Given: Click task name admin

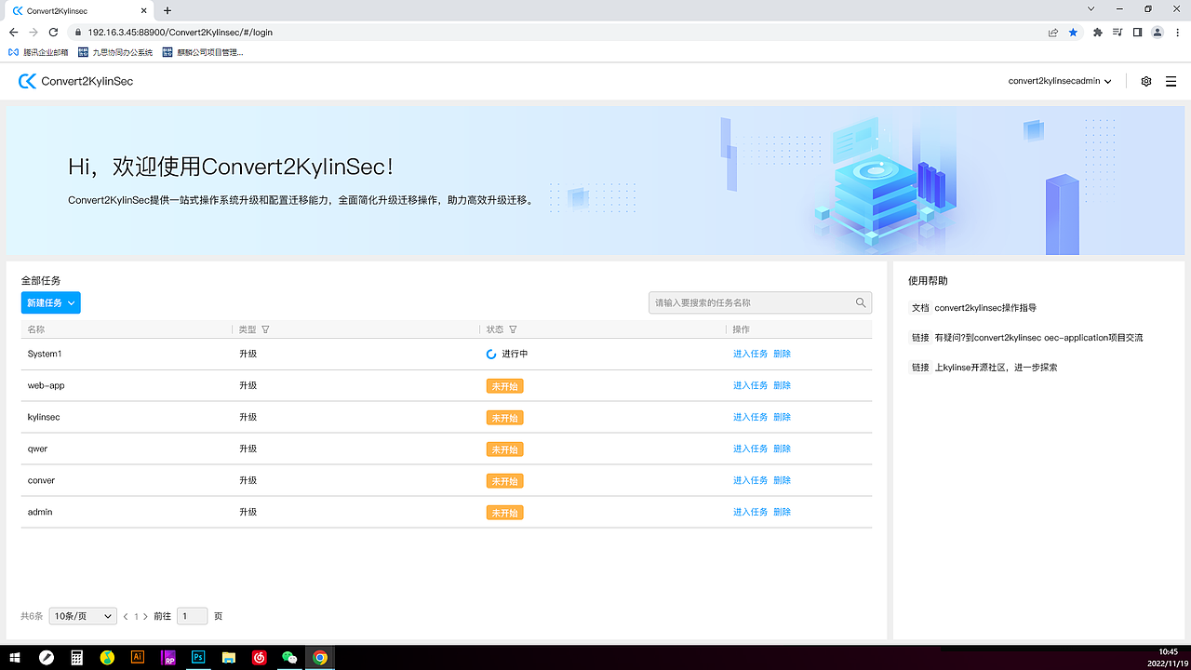Looking at the screenshot, I should pyautogui.click(x=40, y=512).
